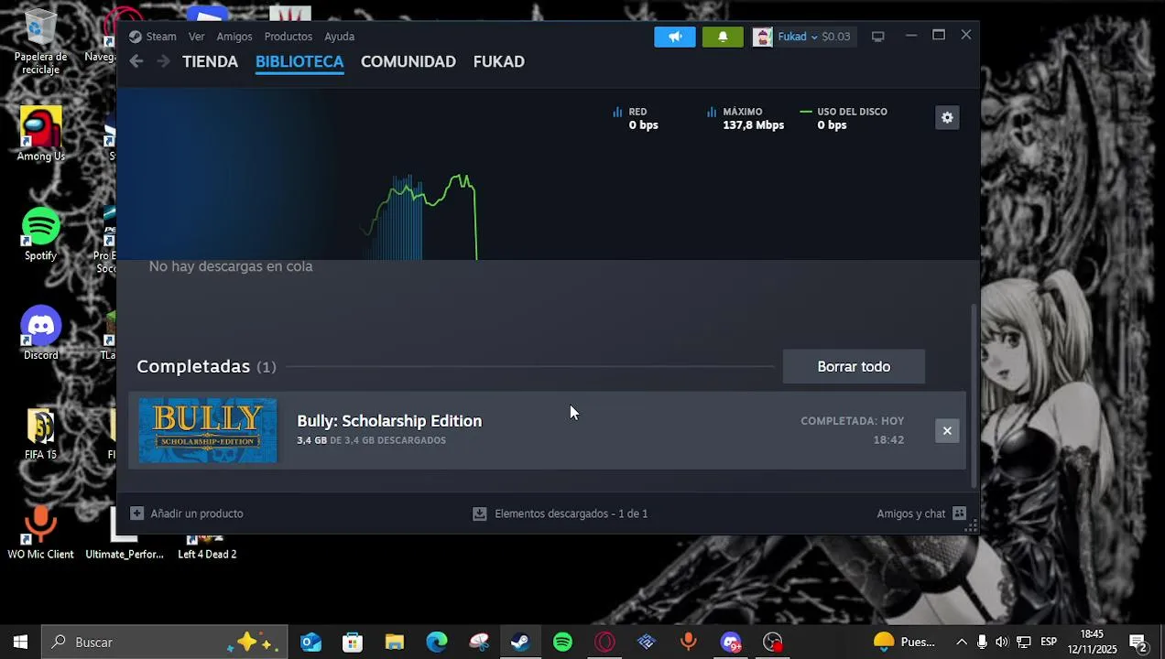Click Añadir un producto
The height and width of the screenshot is (659, 1165).
pyautogui.click(x=187, y=513)
